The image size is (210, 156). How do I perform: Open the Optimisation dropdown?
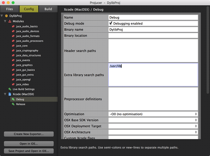pos(153,114)
